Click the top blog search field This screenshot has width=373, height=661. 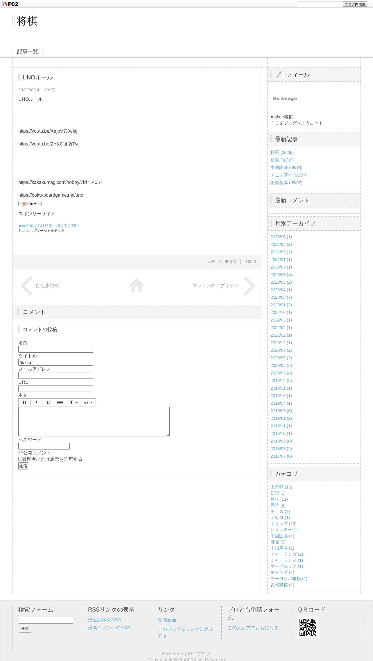click(320, 4)
